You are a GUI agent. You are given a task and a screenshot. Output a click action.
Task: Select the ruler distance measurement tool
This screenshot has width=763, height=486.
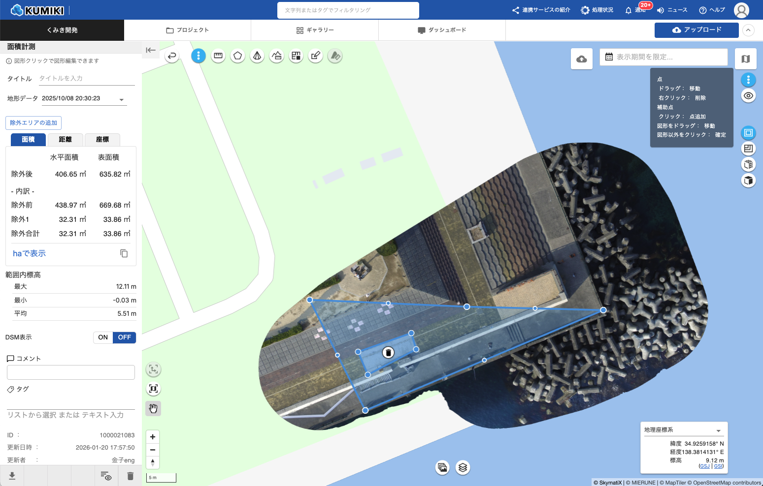(218, 56)
